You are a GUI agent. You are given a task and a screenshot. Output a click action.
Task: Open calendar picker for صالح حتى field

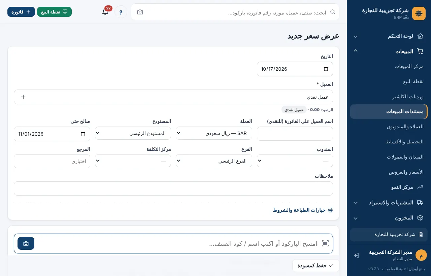click(x=83, y=134)
